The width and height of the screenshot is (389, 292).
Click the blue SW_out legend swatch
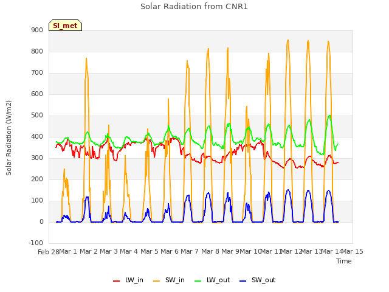[243, 281]
